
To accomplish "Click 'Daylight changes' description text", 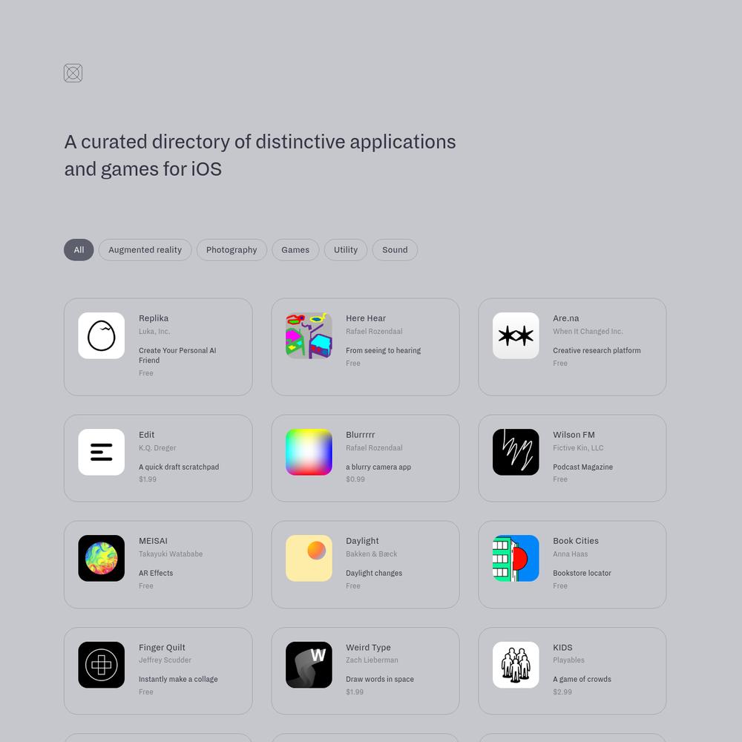I will 374,573.
